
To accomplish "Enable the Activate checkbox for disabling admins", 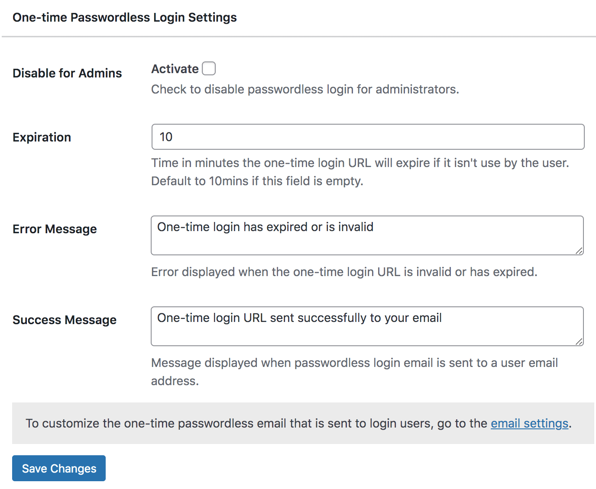I will pos(209,68).
